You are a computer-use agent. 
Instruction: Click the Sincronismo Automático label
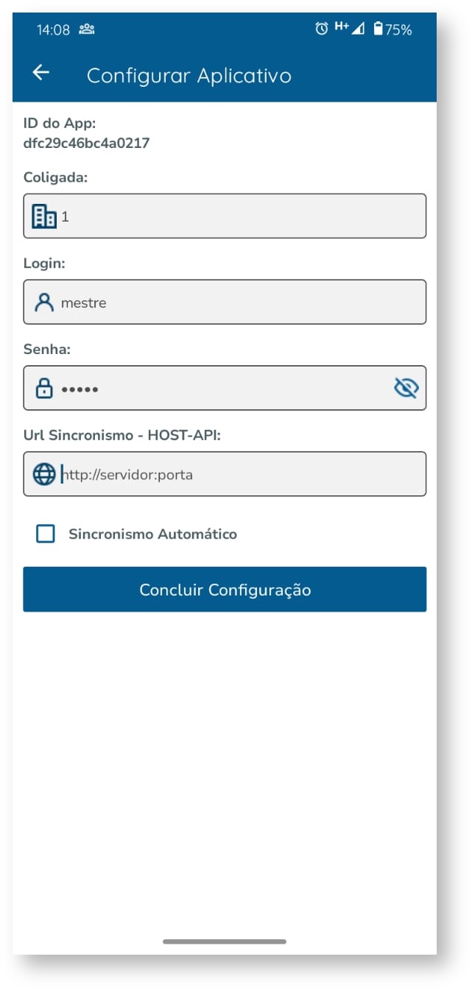click(153, 534)
